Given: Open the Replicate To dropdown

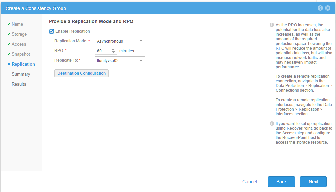Looking at the screenshot, I should point(119,60).
